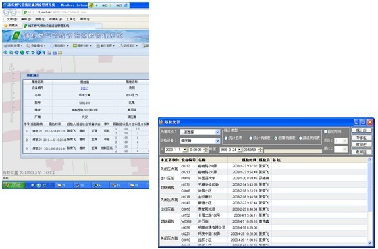This screenshot has width=378, height=249.
Task: Open the 查看(V) browser menu
Action: [x=40, y=19]
